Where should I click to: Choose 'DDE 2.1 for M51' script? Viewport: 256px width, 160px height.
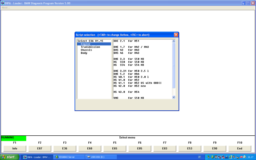(x=126, y=41)
